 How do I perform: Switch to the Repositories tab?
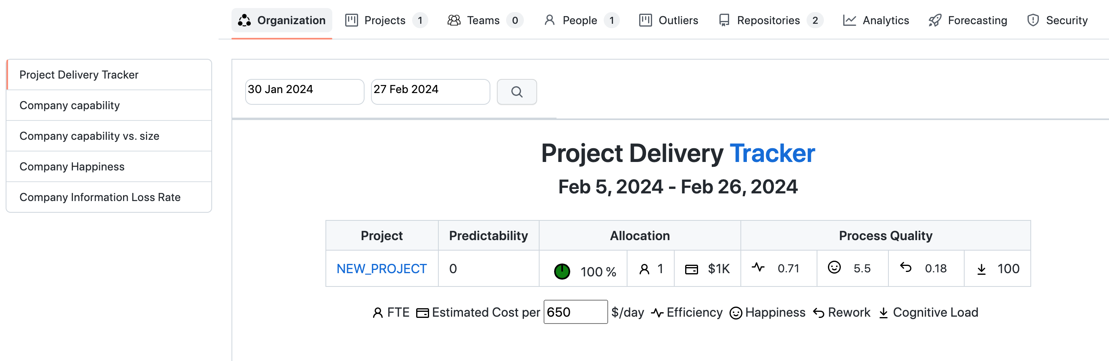pyautogui.click(x=771, y=20)
